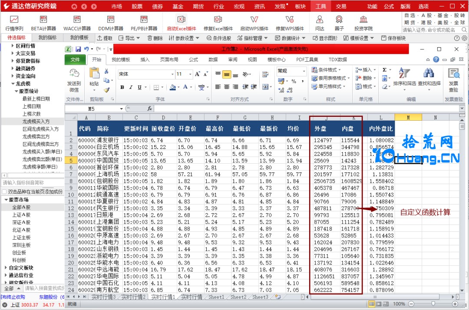
Task: Open the PE/PB计算器 tool
Action: click(144, 23)
